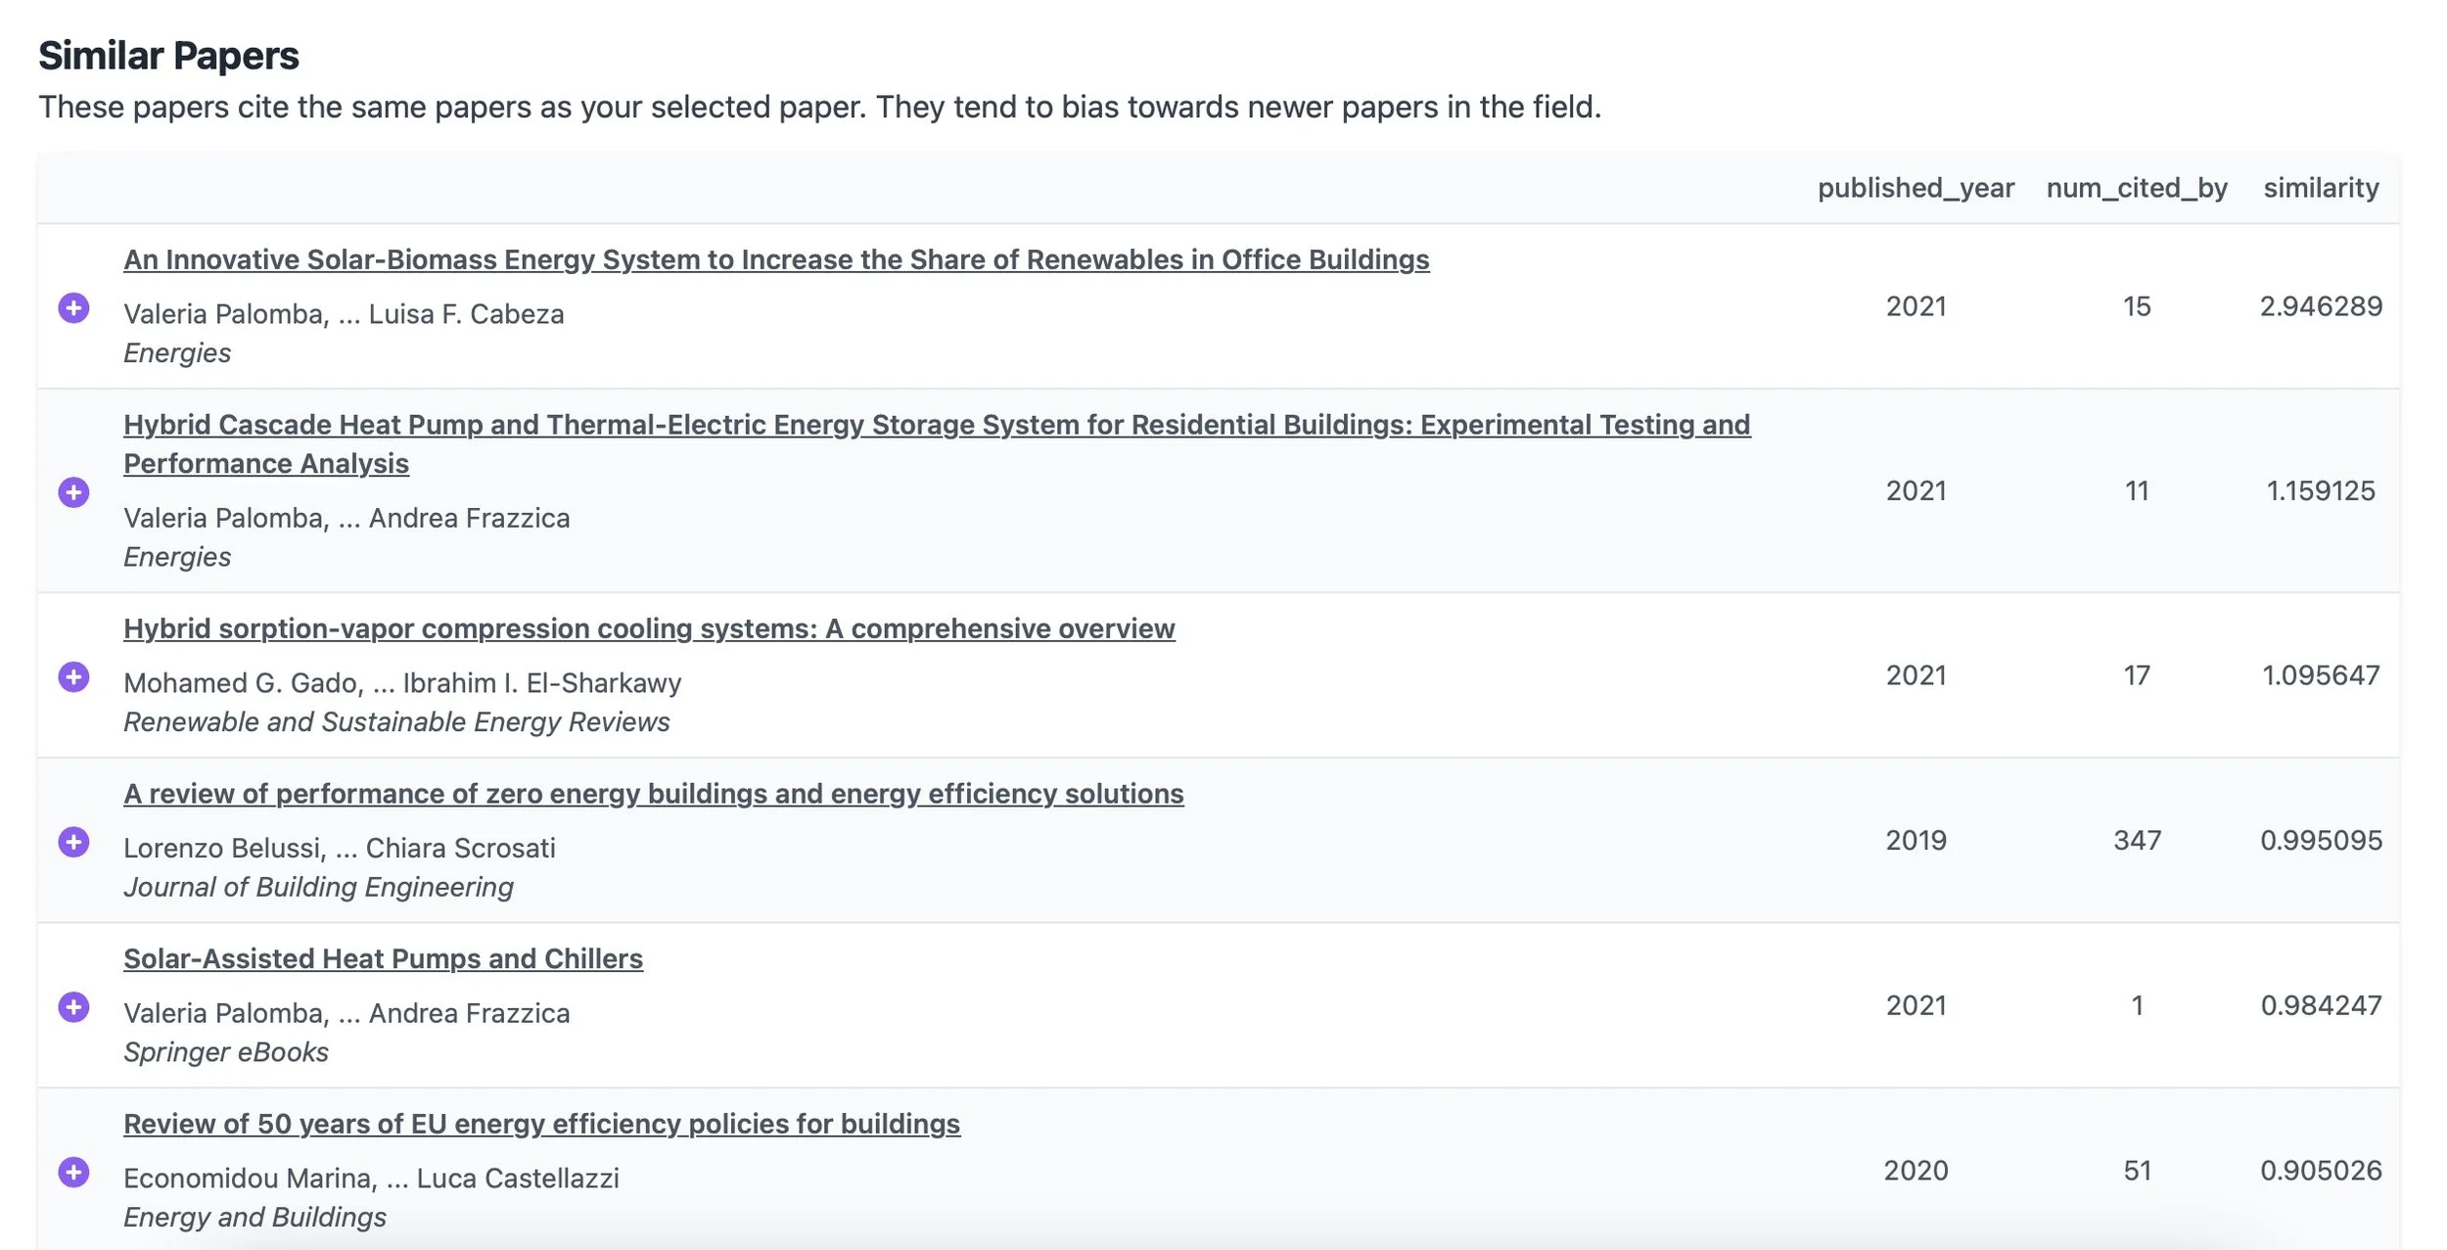Click the published year 2020
This screenshot has height=1250, width=2447.
1916,1171
